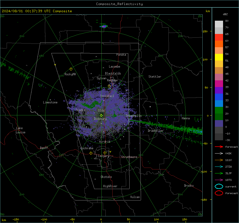Click the dBZ legend heading

click(225, 14)
